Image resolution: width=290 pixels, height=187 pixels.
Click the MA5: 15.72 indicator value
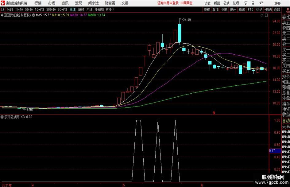[x=44, y=15]
